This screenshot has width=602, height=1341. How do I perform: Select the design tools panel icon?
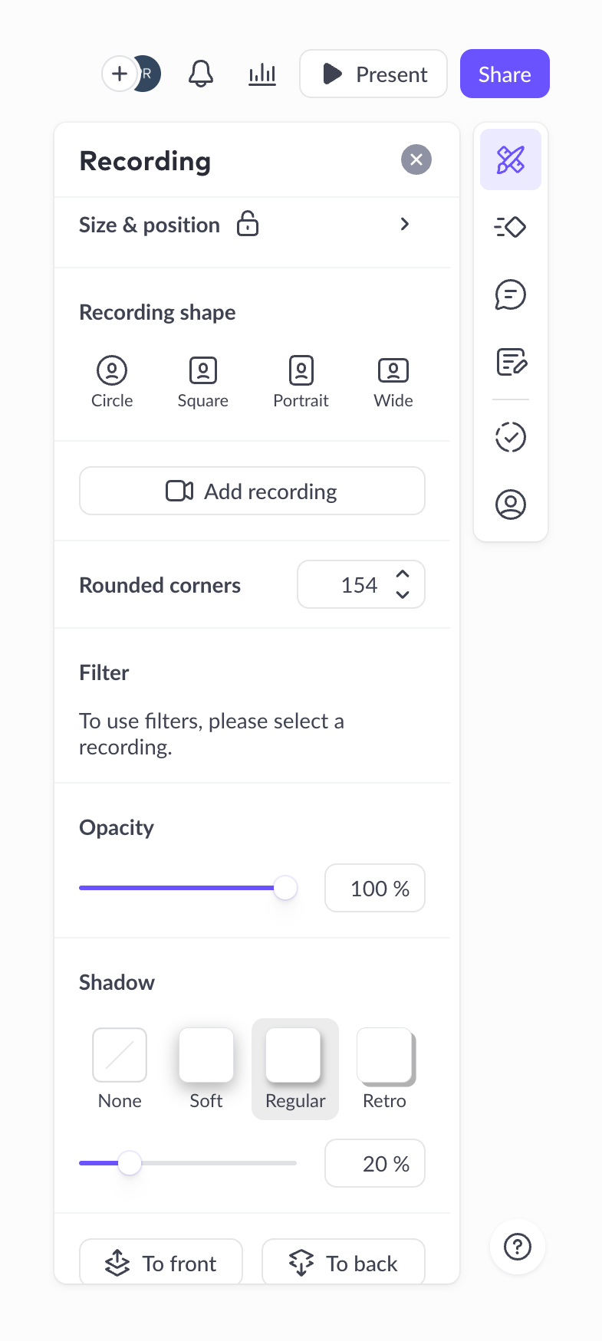tap(510, 159)
